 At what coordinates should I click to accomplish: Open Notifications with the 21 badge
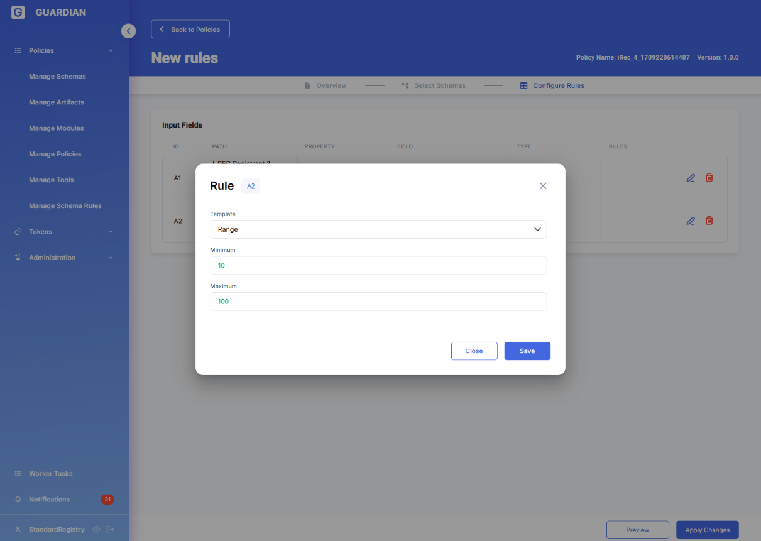[x=49, y=500]
